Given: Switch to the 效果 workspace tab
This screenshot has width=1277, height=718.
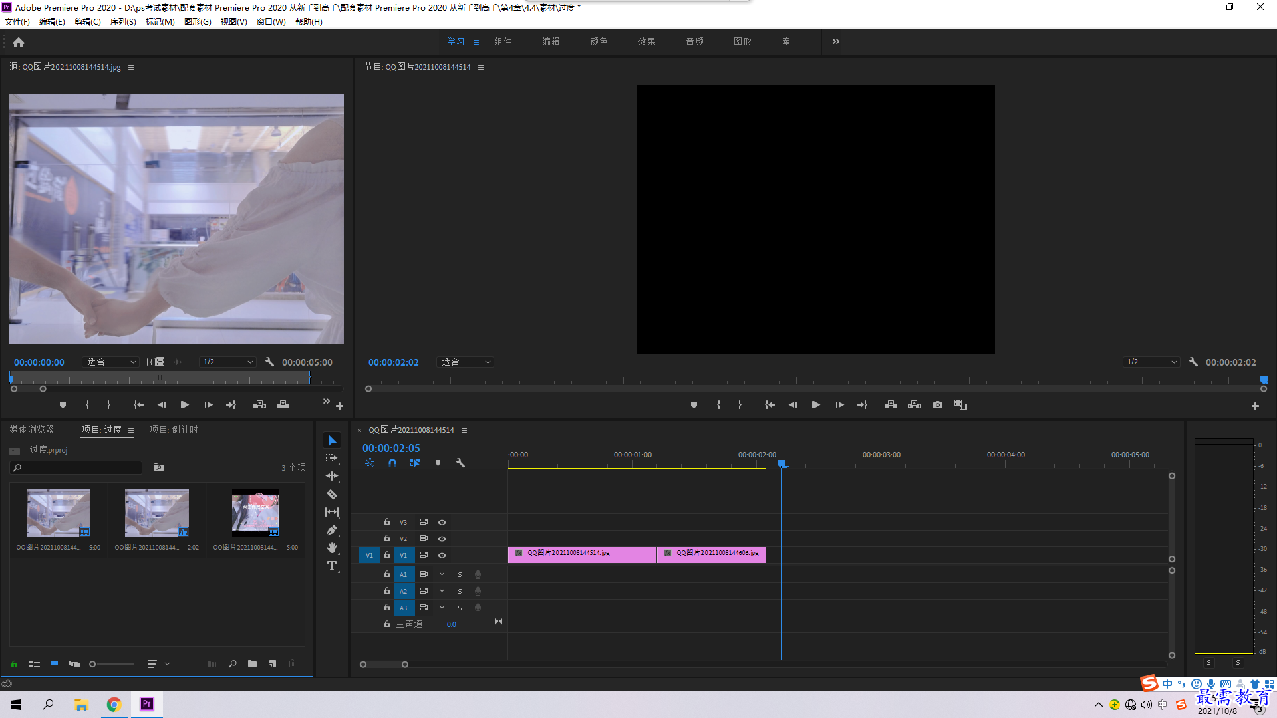Looking at the screenshot, I should (646, 42).
